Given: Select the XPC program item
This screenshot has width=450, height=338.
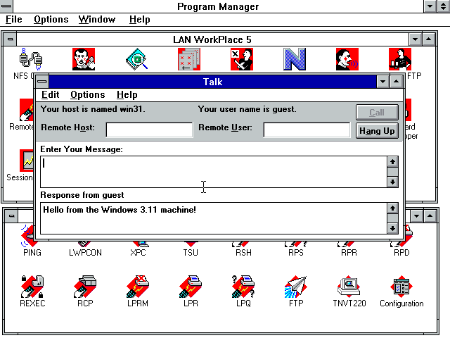Looking at the screenshot, I should (138, 252).
